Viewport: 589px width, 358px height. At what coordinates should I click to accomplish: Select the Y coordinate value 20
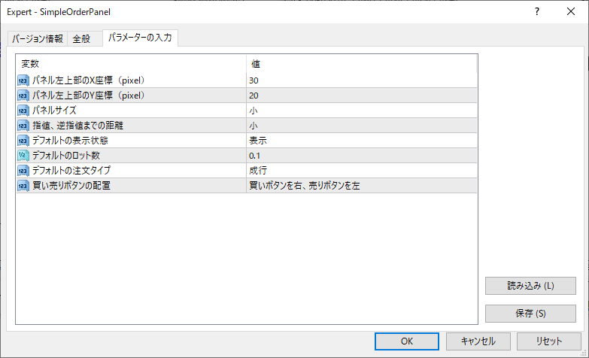point(361,96)
